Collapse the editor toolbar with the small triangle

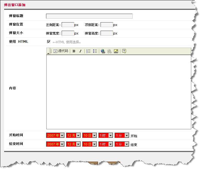pyautogui.click(x=48, y=53)
